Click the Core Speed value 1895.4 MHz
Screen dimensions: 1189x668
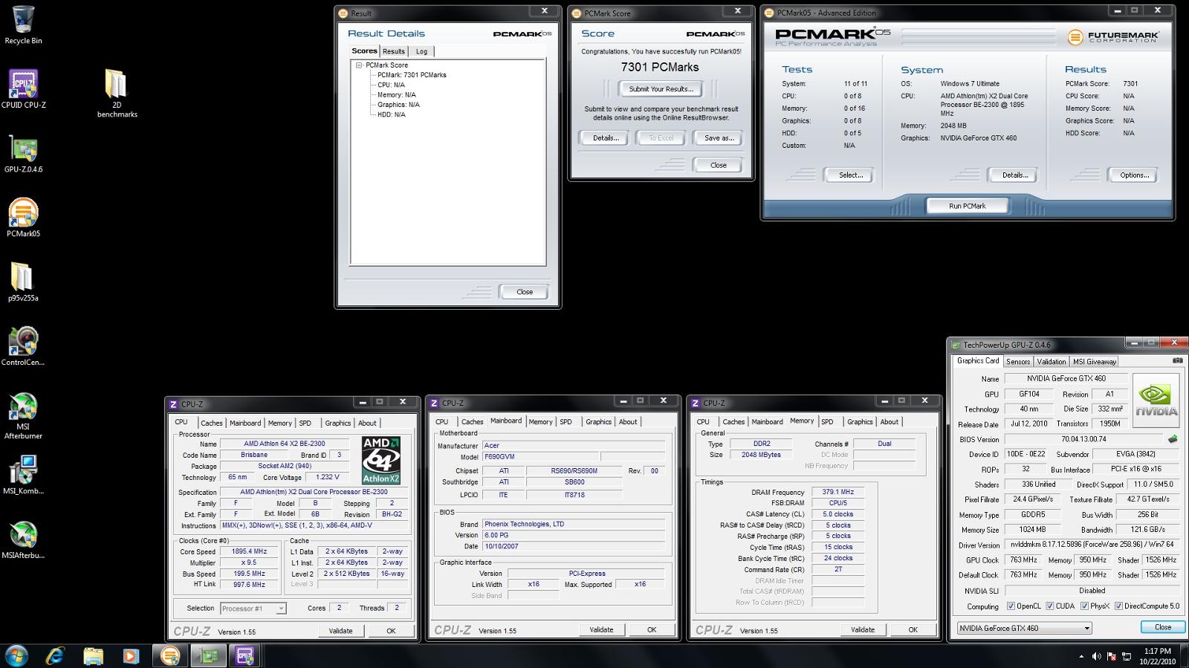point(248,551)
